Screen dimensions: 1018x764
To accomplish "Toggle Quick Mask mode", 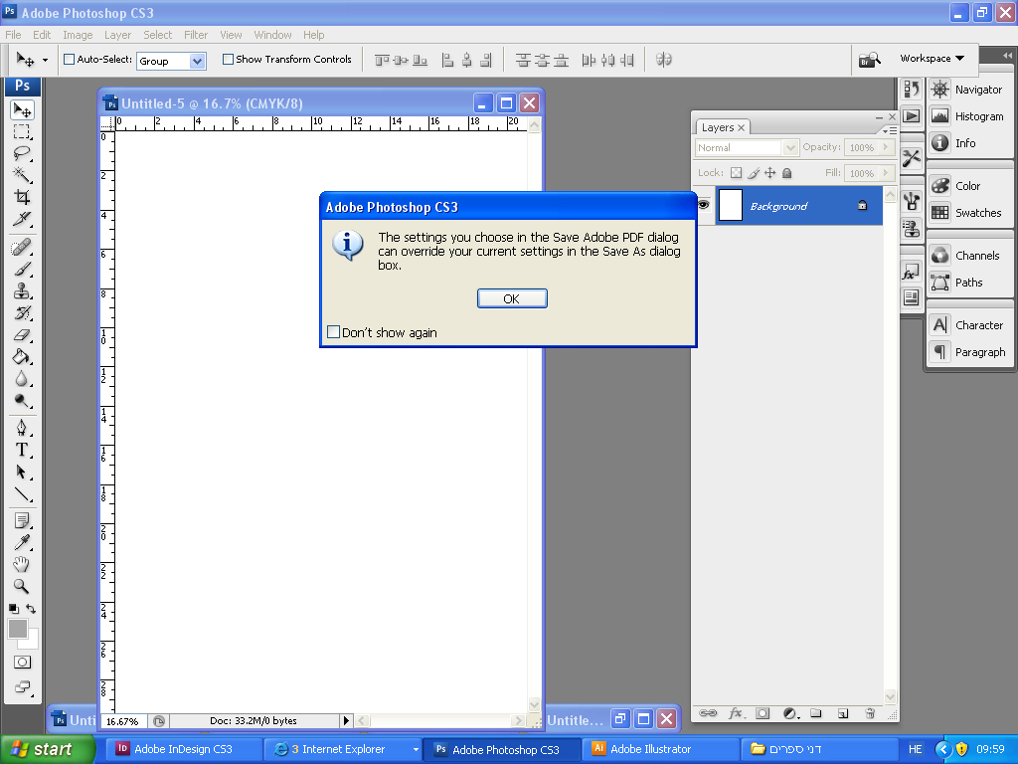I will click(x=22, y=662).
